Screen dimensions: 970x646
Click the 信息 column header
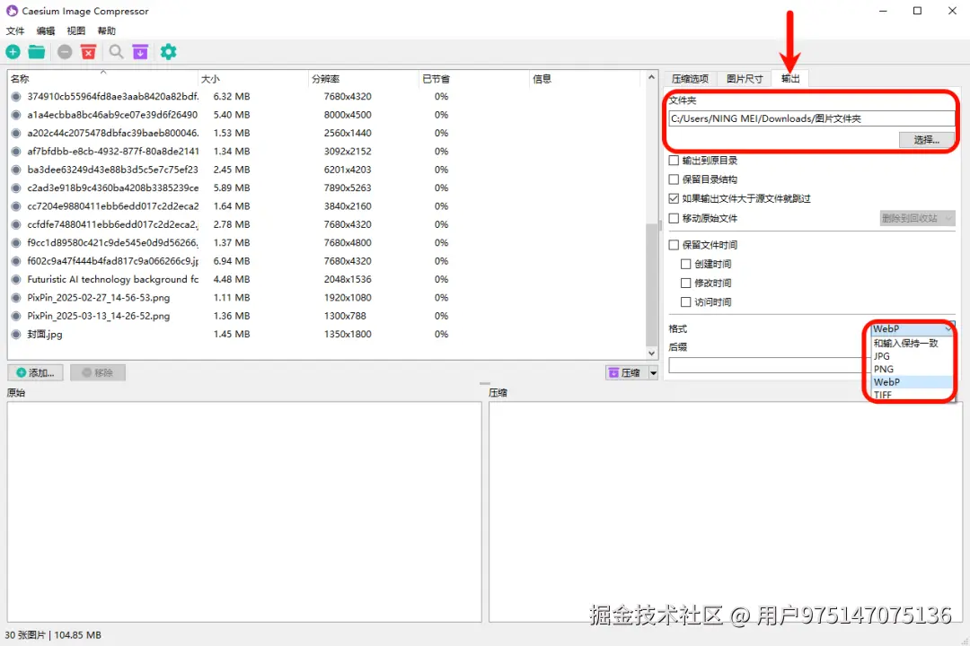point(586,79)
